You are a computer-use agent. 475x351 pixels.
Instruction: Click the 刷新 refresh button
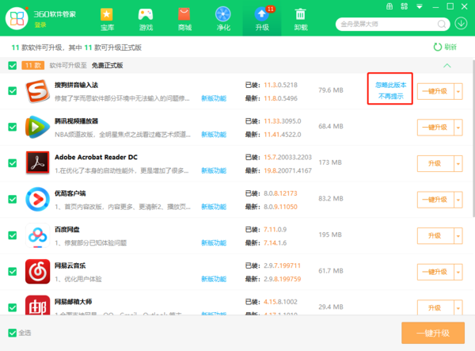click(x=445, y=47)
